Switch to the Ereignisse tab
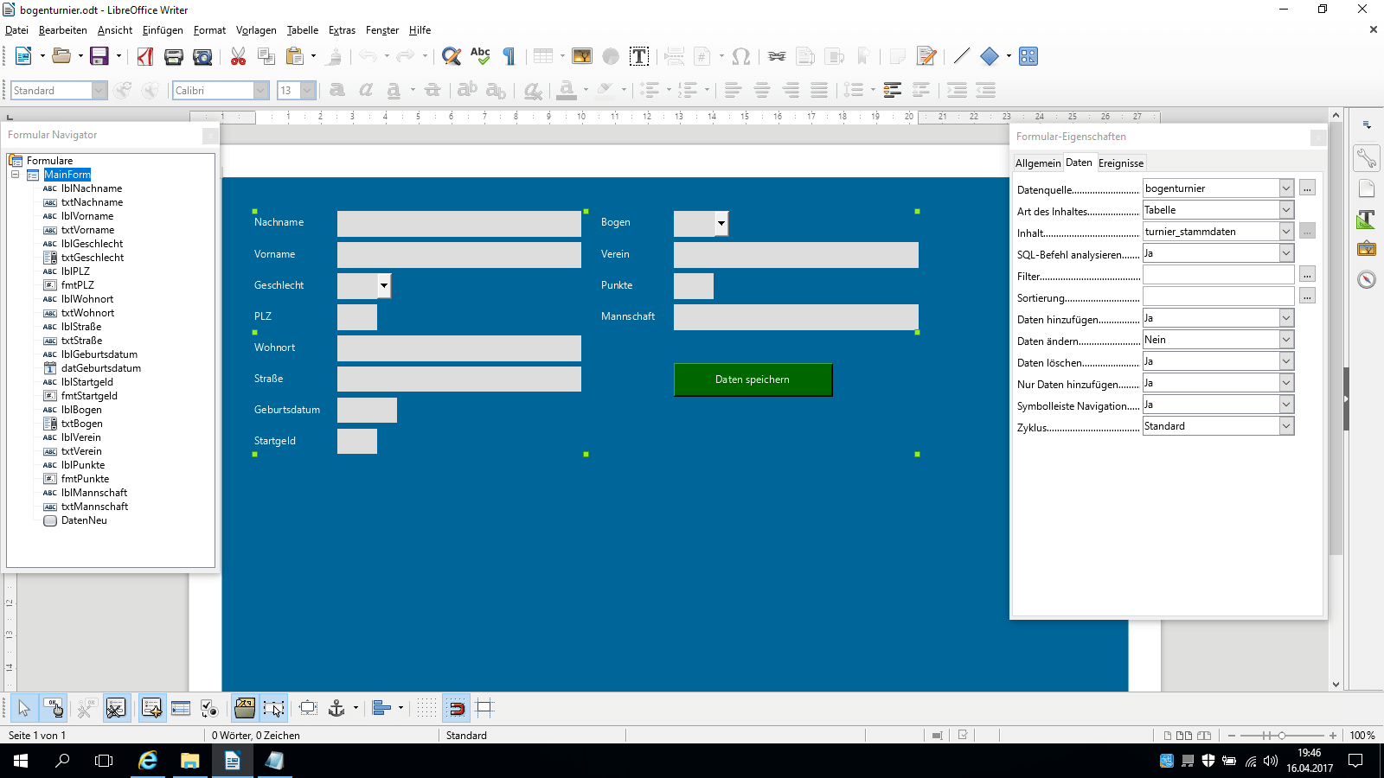This screenshot has height=778, width=1384. coord(1120,163)
